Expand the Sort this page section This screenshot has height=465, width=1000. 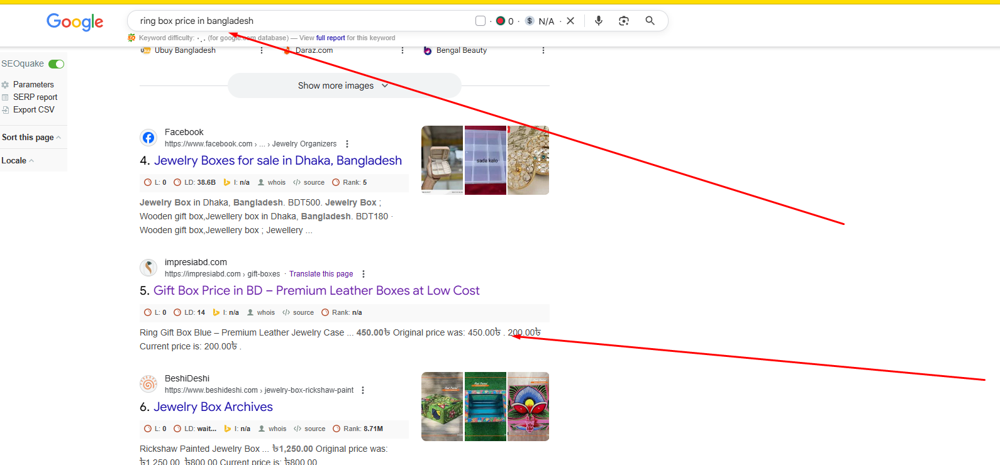tap(31, 138)
